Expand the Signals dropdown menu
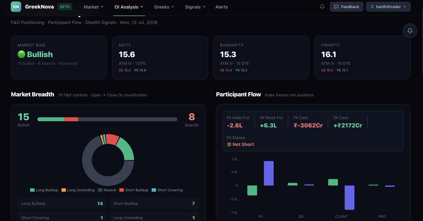 (x=195, y=7)
